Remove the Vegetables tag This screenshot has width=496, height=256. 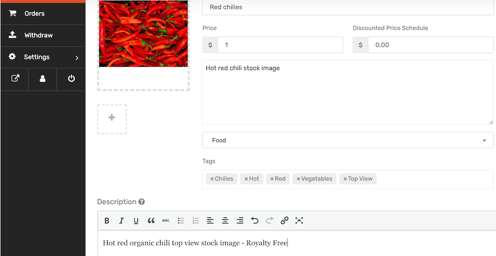[298, 179]
